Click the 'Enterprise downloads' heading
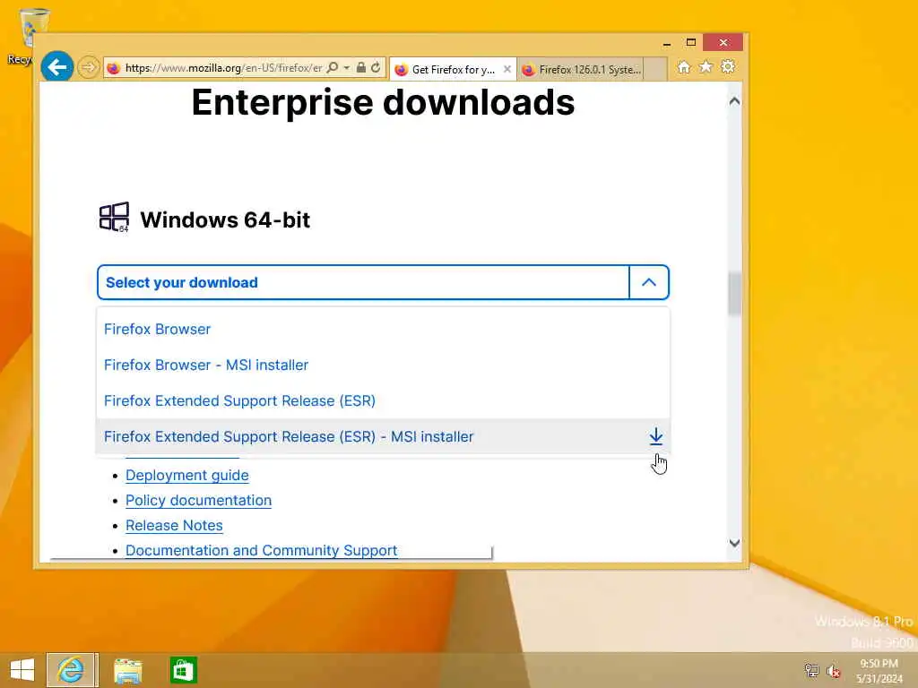 (383, 102)
